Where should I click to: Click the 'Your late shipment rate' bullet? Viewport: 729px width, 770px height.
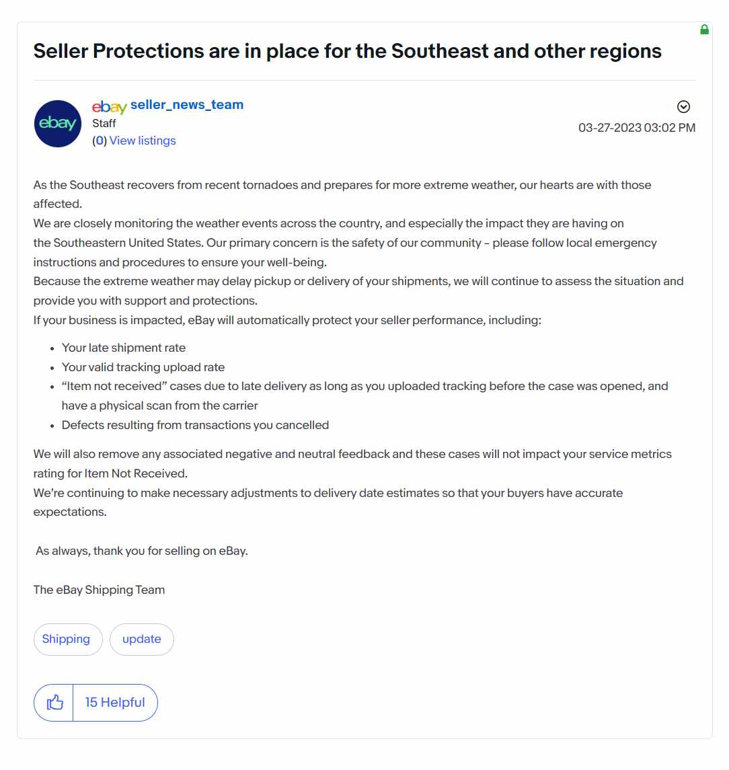124,348
